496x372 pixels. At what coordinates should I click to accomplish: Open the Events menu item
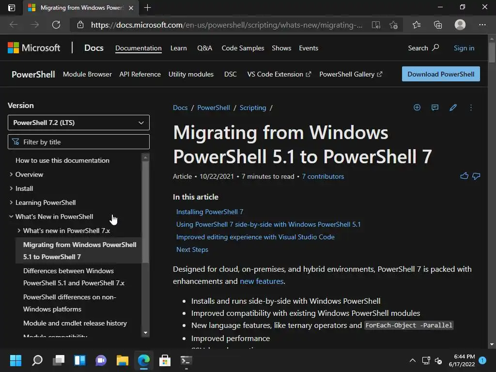[x=309, y=48]
